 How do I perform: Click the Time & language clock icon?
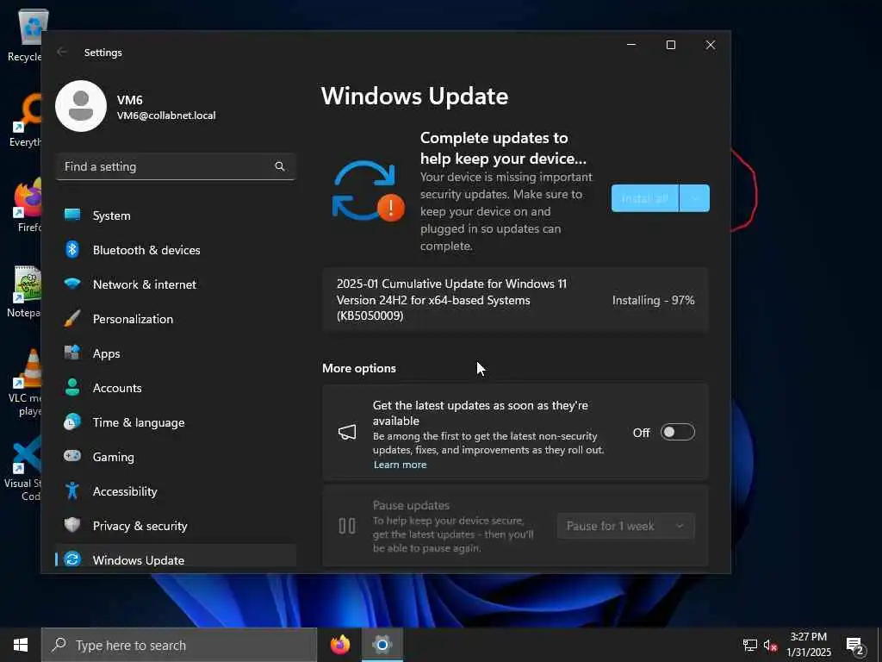72,422
